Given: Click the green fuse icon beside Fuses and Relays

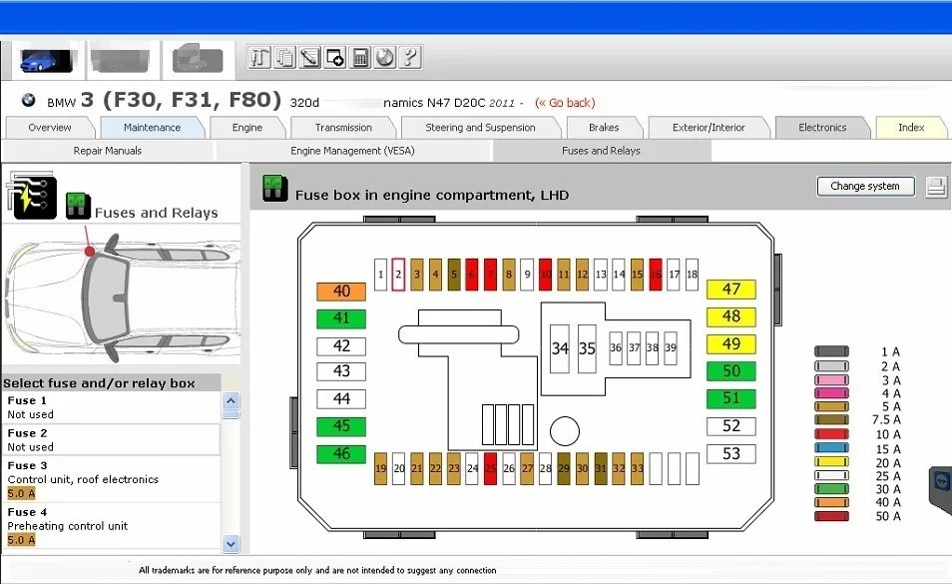Looking at the screenshot, I should [x=78, y=206].
